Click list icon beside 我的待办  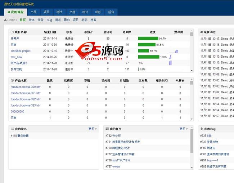pyautogui.click(x=12, y=129)
